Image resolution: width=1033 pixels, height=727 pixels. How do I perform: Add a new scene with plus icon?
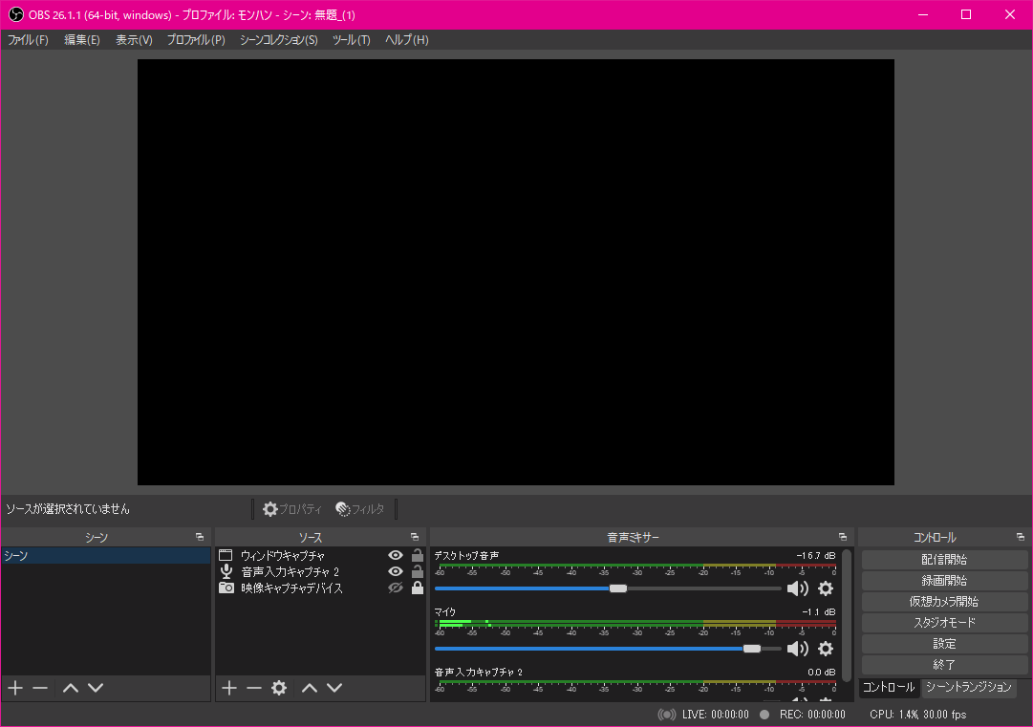click(x=15, y=688)
